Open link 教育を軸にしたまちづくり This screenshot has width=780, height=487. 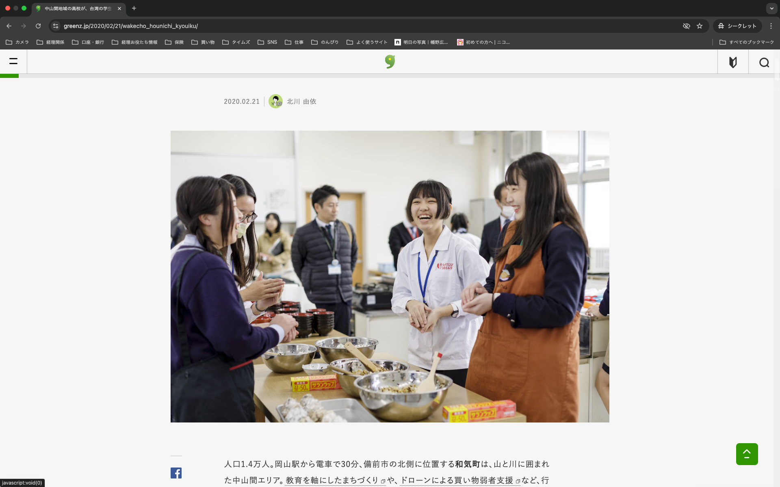332,480
